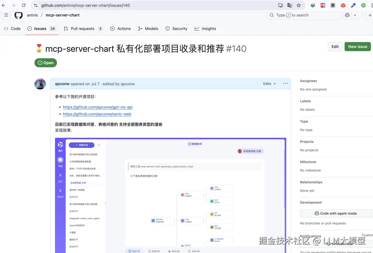Click 'None yet' under Relationships
Image resolution: width=373 pixels, height=253 pixels.
pos(307,191)
